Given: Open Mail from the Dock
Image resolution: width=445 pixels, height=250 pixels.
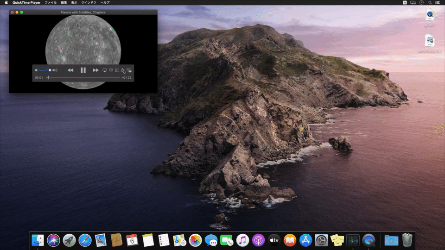Looking at the screenshot, I should [x=101, y=240].
